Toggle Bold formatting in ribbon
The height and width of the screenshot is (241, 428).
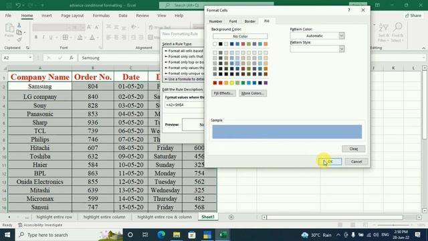(x=35, y=37)
